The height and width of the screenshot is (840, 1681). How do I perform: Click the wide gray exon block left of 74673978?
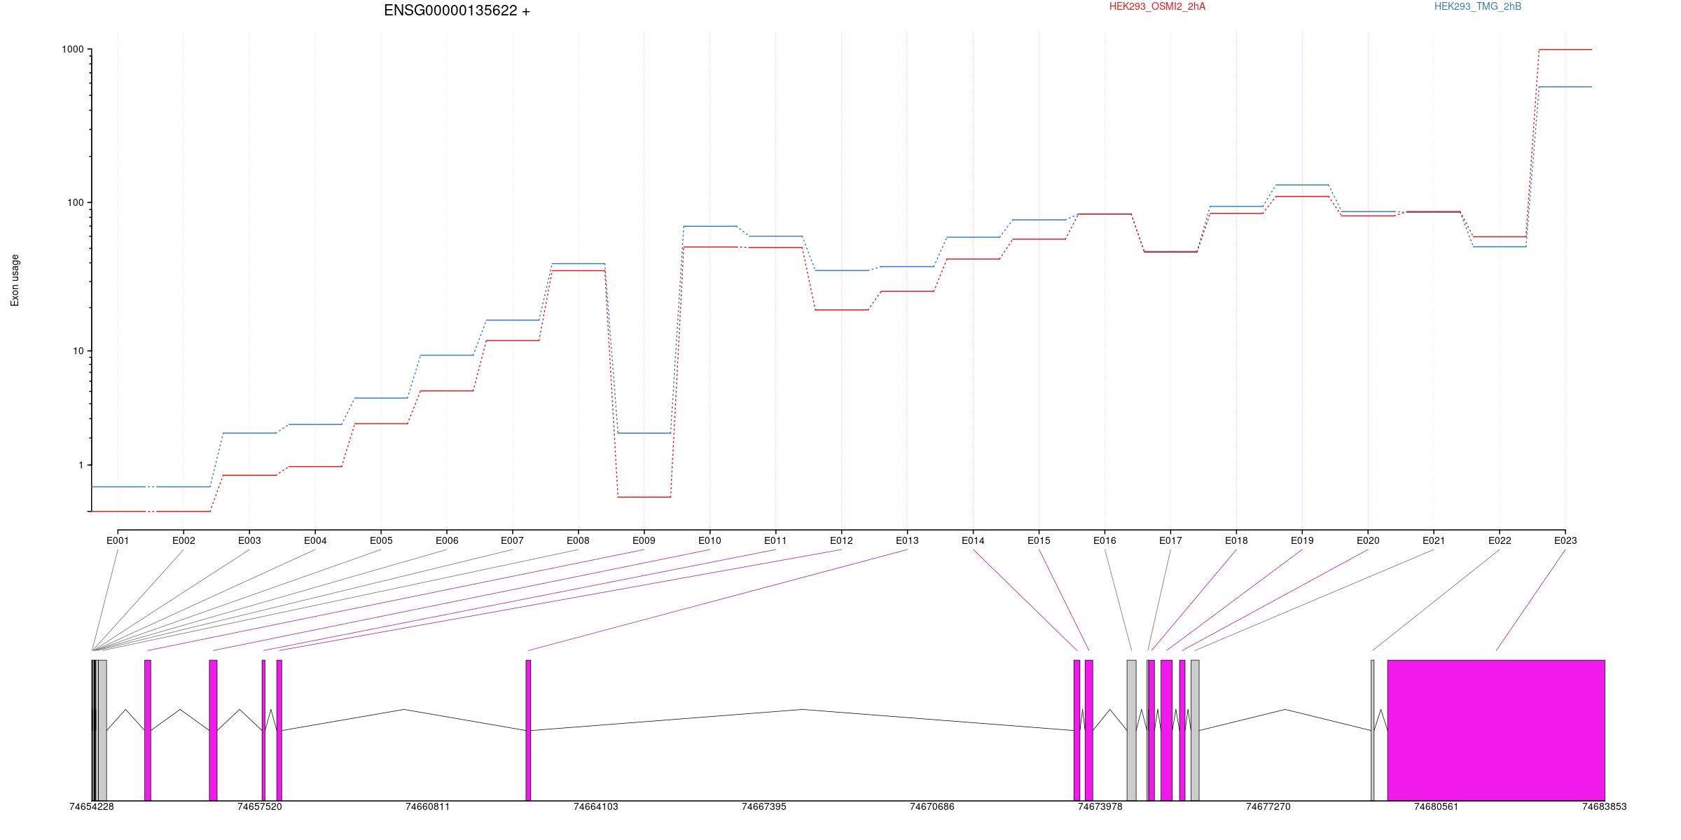click(1131, 730)
